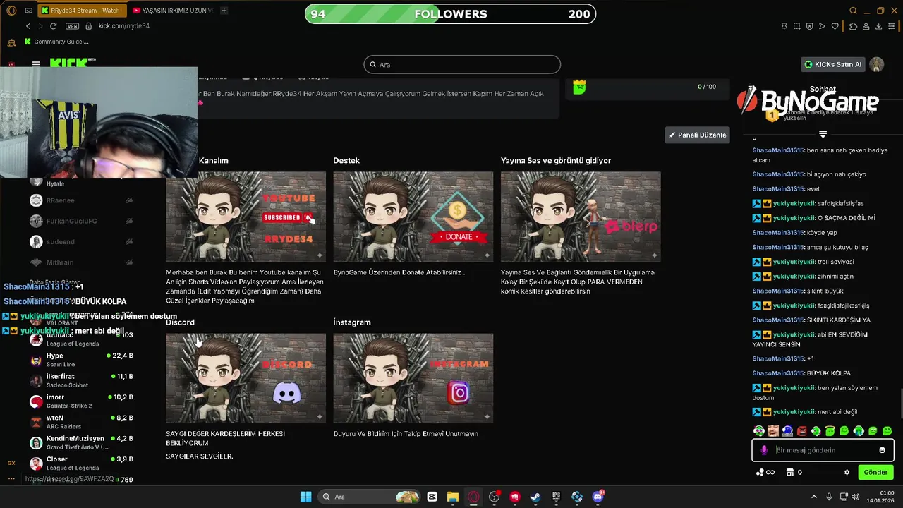
Task: Click the purple microphone chat icon
Action: [x=764, y=450]
